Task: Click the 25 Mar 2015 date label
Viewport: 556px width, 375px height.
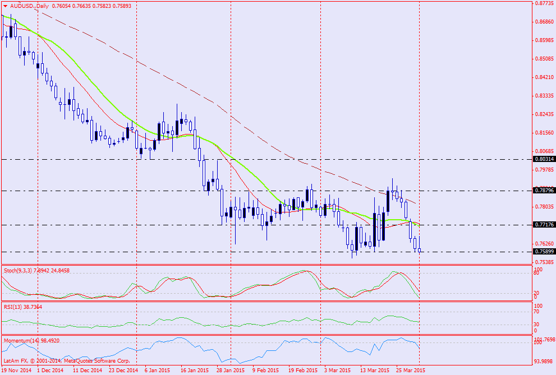Action: coord(410,371)
